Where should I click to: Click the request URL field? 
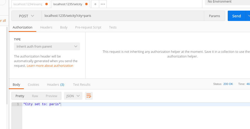tap(123, 16)
